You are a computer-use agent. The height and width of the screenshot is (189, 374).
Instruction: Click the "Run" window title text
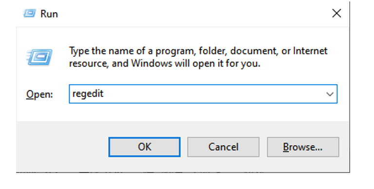coord(49,14)
